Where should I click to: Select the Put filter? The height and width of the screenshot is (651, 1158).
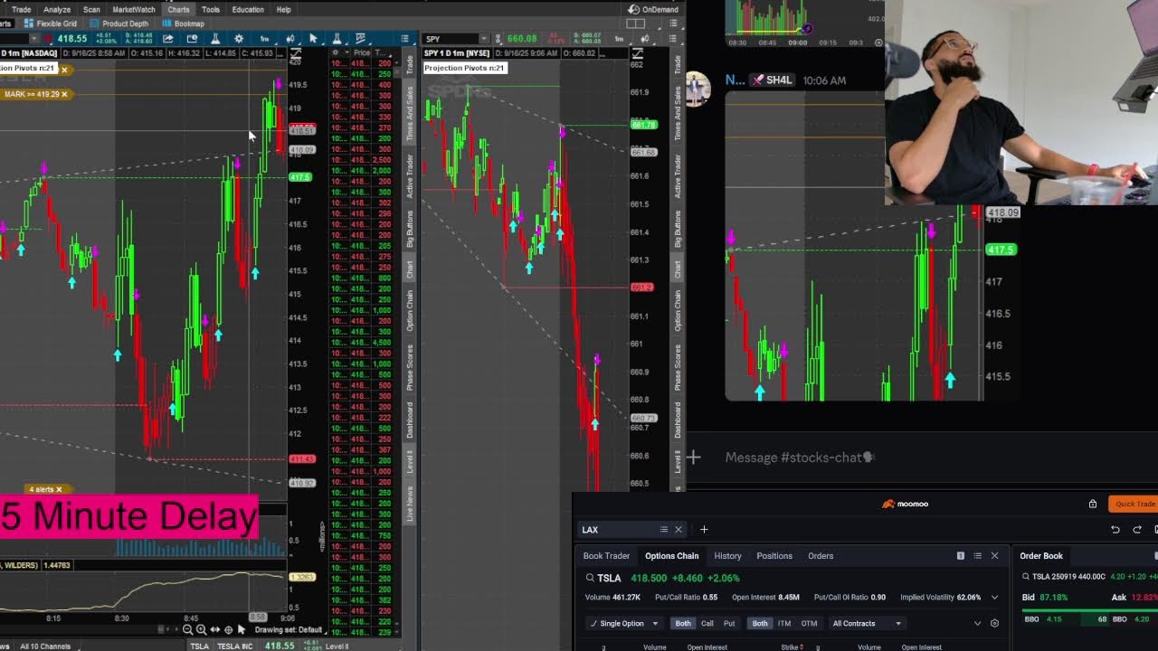[729, 623]
